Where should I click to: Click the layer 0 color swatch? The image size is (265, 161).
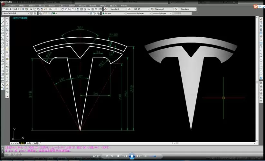[54, 13]
